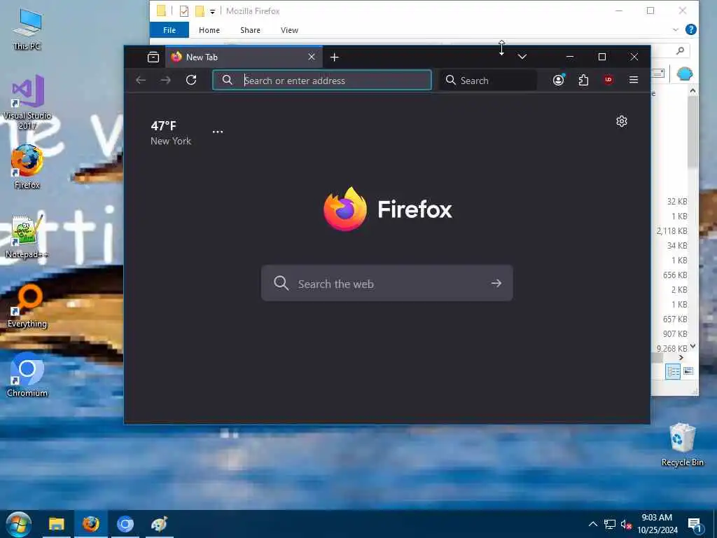Image resolution: width=717 pixels, height=538 pixels.
Task: Open the 47°F New York weather link
Action: (171, 132)
